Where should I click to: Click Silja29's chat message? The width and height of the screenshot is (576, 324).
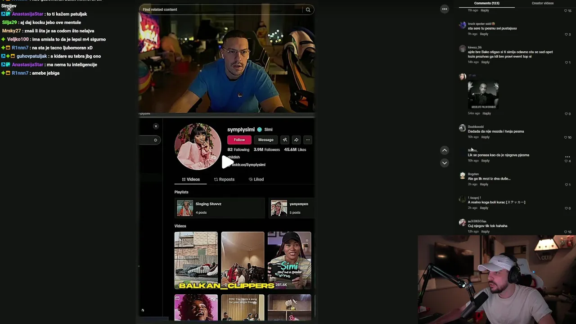pos(41,22)
